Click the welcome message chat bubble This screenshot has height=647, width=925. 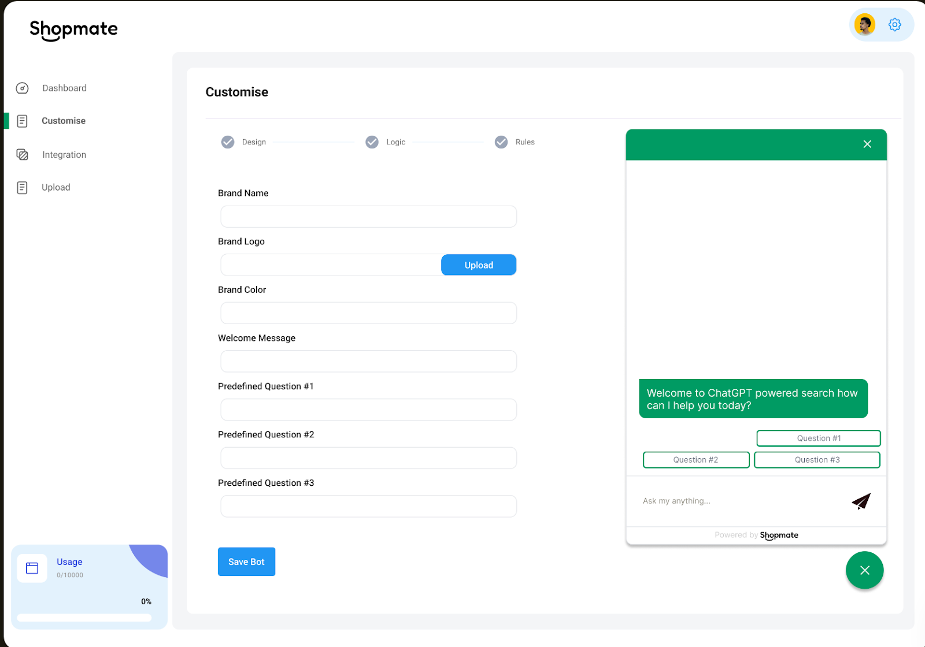tap(753, 399)
